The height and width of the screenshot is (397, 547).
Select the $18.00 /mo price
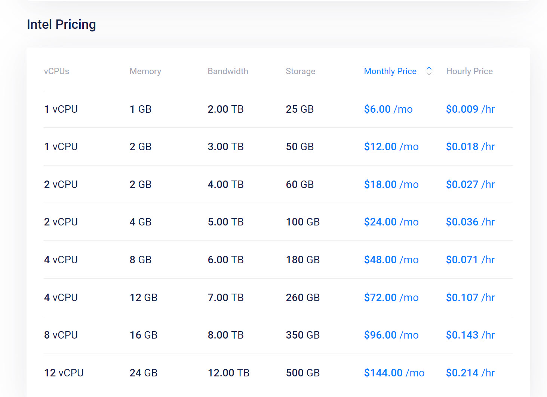point(391,184)
